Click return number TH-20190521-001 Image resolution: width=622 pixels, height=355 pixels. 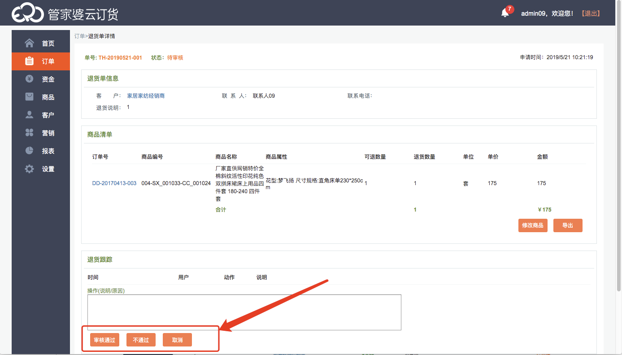[120, 58]
